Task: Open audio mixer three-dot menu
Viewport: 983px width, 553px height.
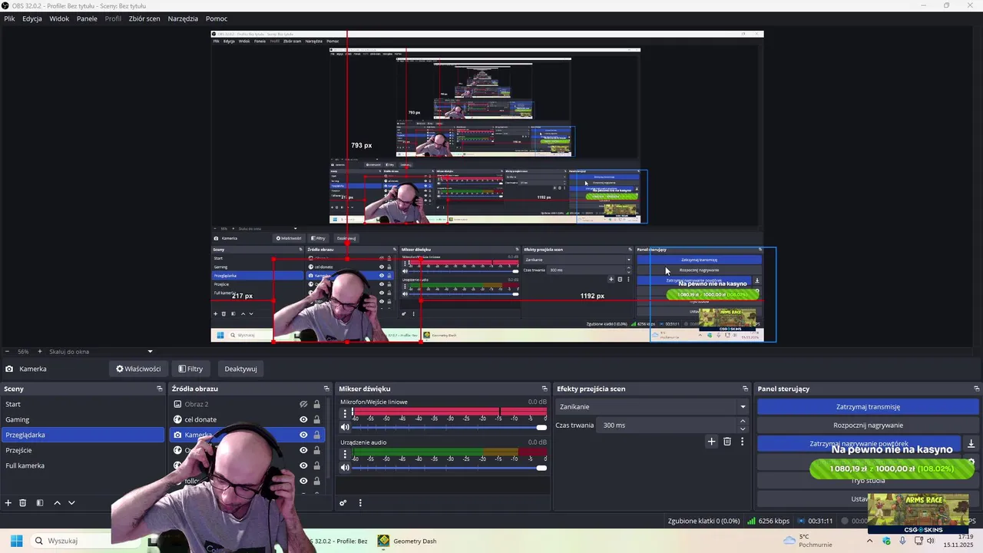Action: point(360,503)
